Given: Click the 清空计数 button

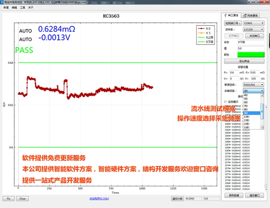Looking at the screenshot, I should [x=178, y=199].
